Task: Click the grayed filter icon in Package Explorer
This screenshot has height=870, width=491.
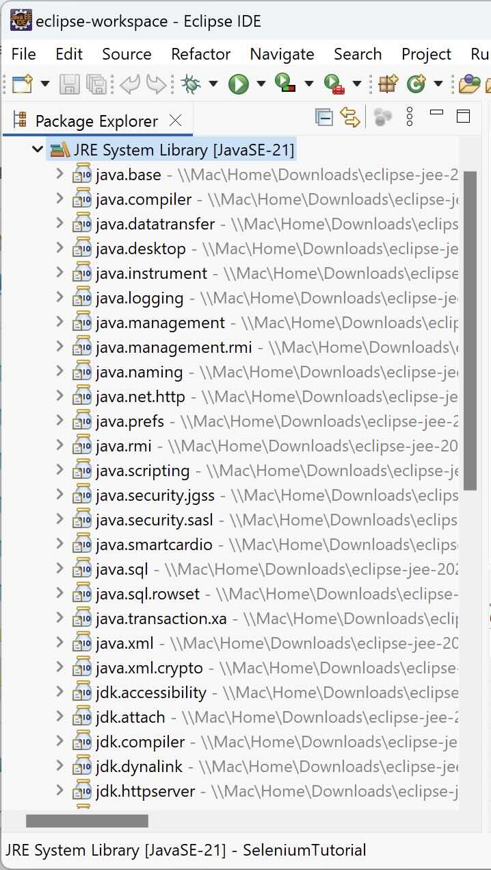Action: point(383,117)
